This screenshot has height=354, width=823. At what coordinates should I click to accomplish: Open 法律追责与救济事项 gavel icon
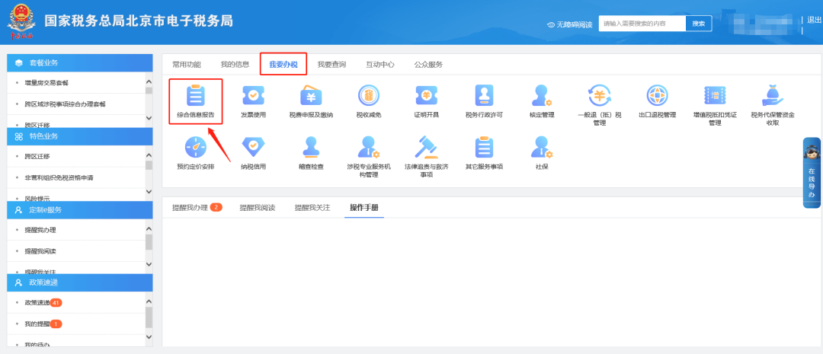(426, 148)
